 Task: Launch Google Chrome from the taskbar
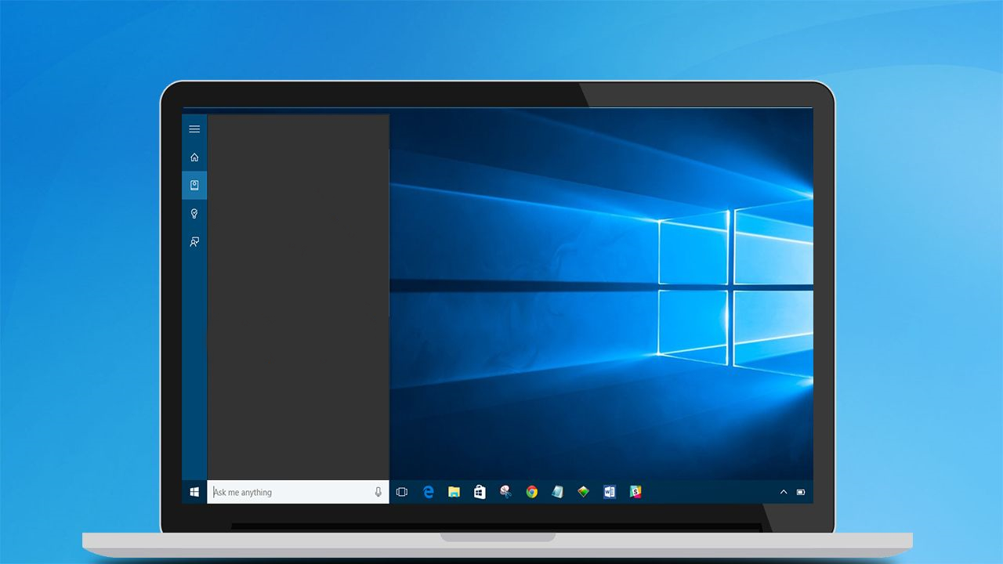pos(532,492)
